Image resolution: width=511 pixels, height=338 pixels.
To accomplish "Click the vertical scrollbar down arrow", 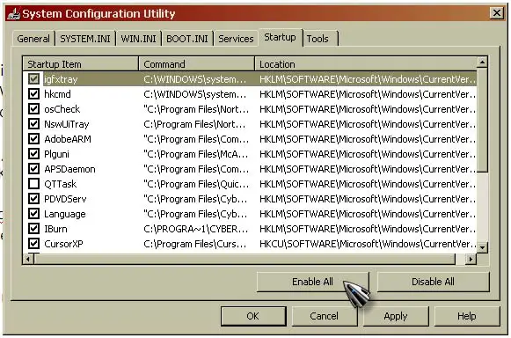I will coord(482,247).
